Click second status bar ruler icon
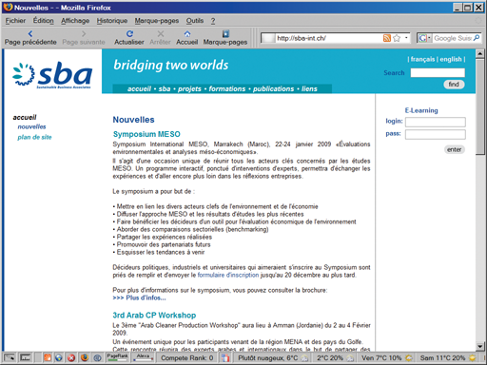The width and height of the screenshot is (487, 365). point(26,357)
